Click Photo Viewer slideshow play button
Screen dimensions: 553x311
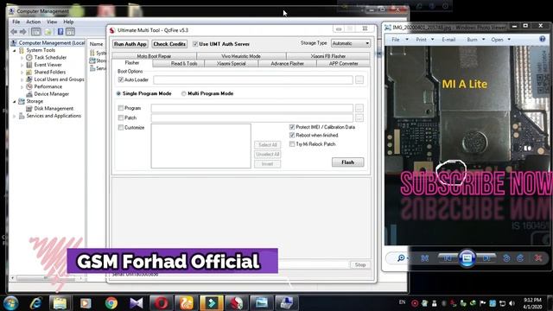(467, 258)
